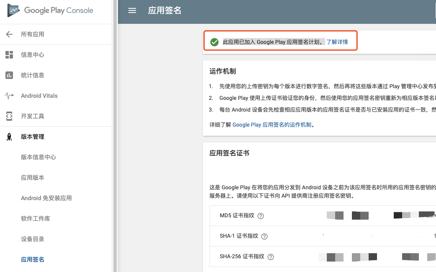Screen dimensions: 436x272
Task: Click the help icon next to SHA-1 证书指纹
Action: tap(264, 236)
